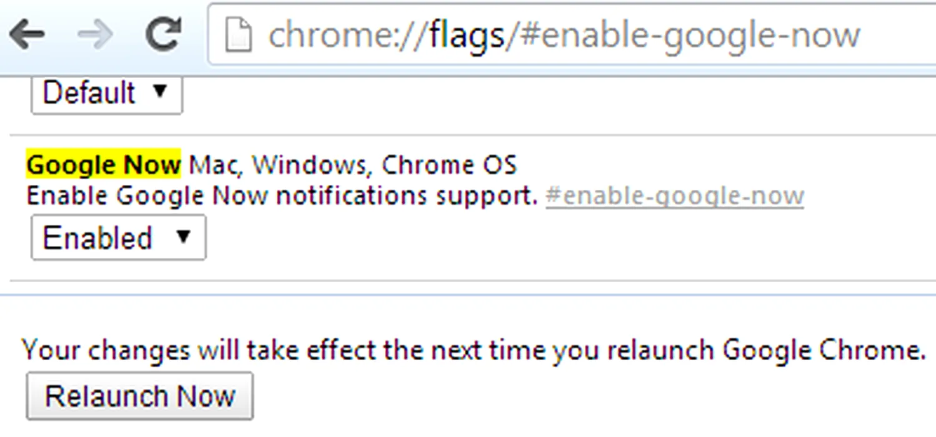Image resolution: width=936 pixels, height=437 pixels.
Task: Follow the #enable-google-now anchor link
Action: click(675, 197)
